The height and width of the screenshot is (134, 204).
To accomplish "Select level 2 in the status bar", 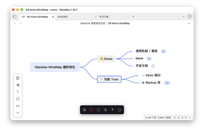I will coord(175,118).
